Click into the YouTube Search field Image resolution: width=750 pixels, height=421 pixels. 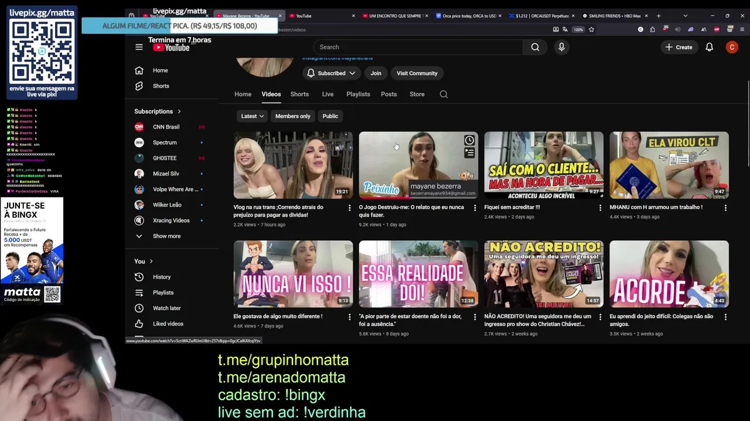tap(418, 47)
